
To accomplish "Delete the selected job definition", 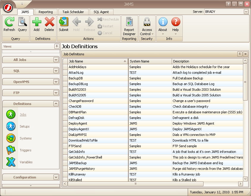I will [50, 22].
